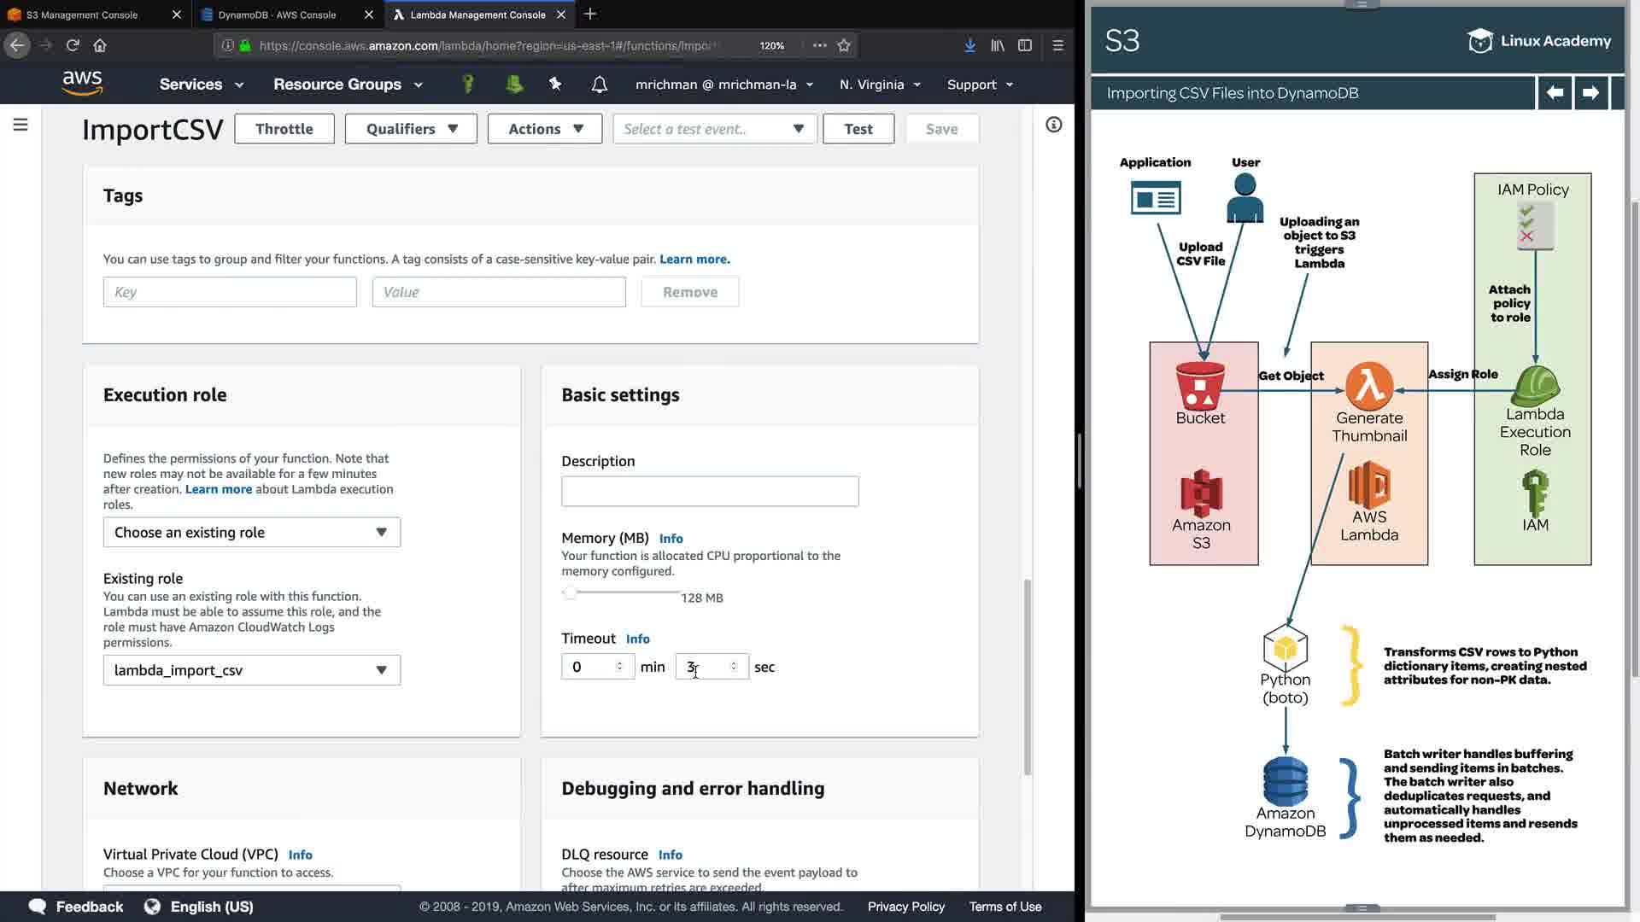Click the Description input field
Image resolution: width=1640 pixels, height=922 pixels.
pyautogui.click(x=710, y=492)
